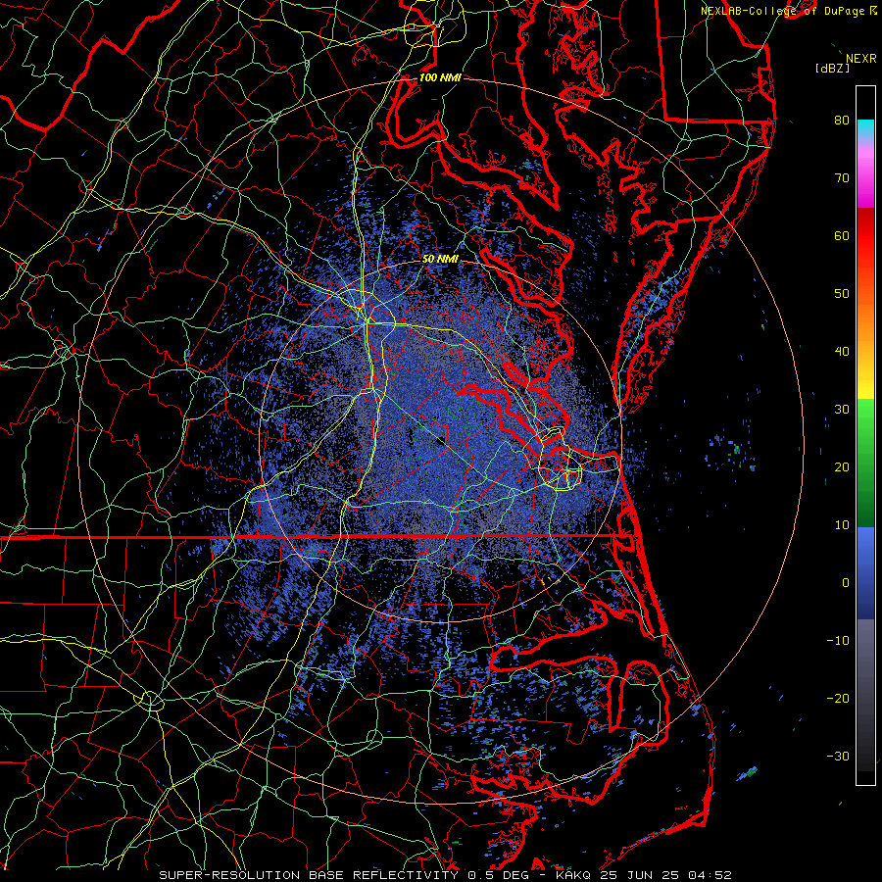Click the 30 value on the dBZ scale
The height and width of the screenshot is (882, 882).
[842, 410]
